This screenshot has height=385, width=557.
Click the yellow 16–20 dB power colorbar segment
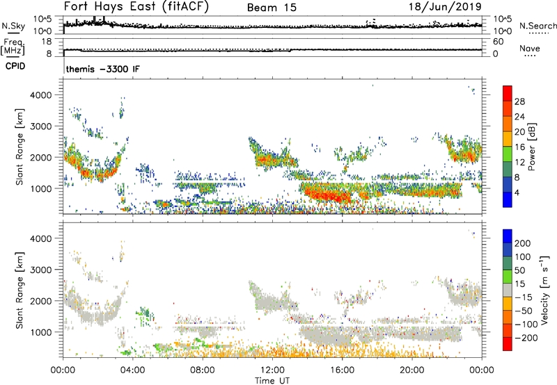click(x=508, y=138)
